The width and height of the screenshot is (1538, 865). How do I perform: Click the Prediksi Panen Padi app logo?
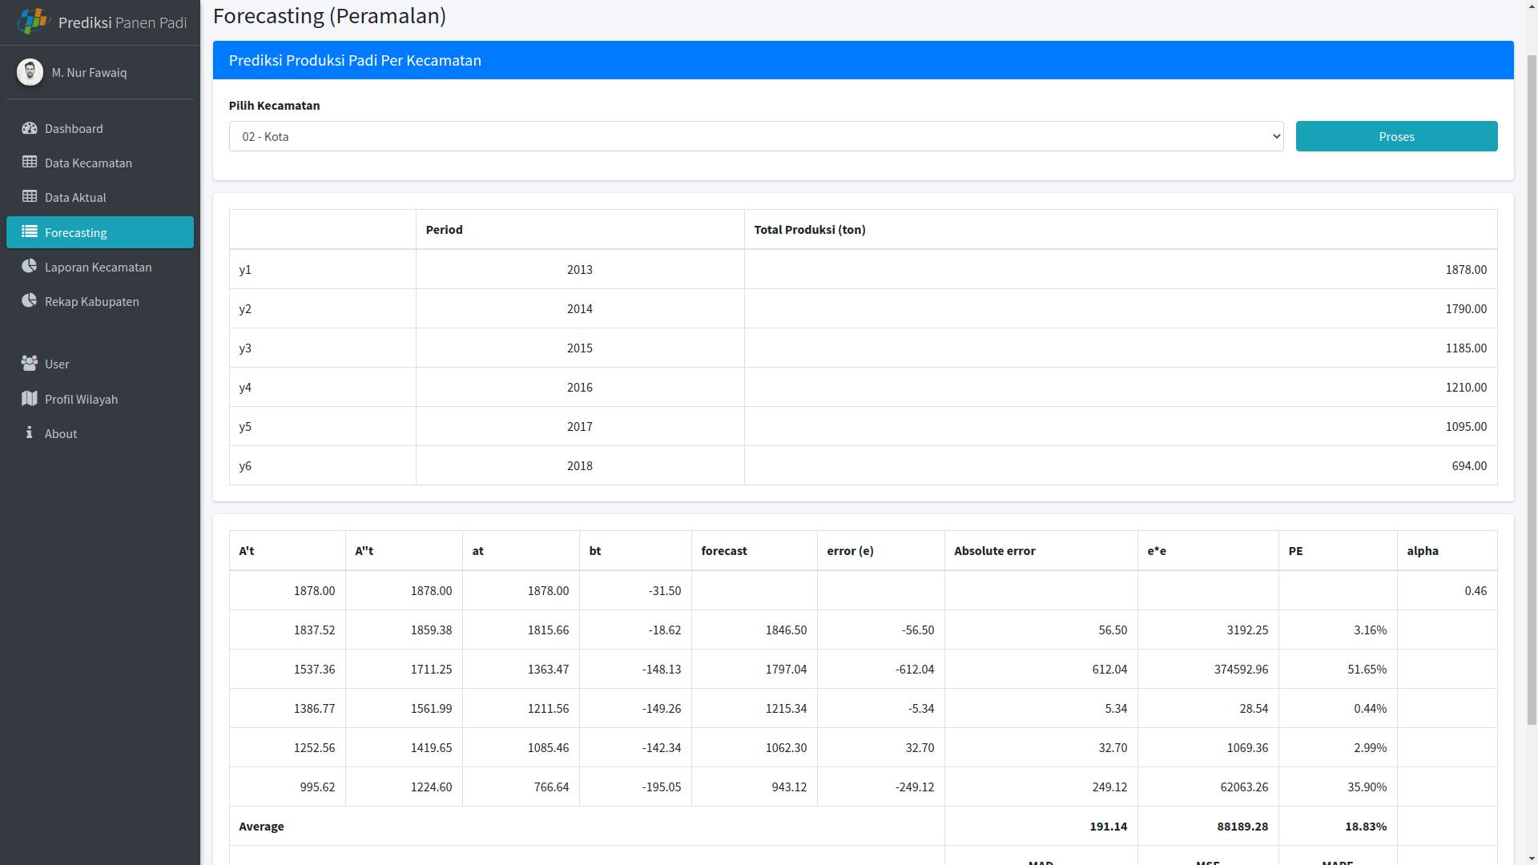point(34,22)
